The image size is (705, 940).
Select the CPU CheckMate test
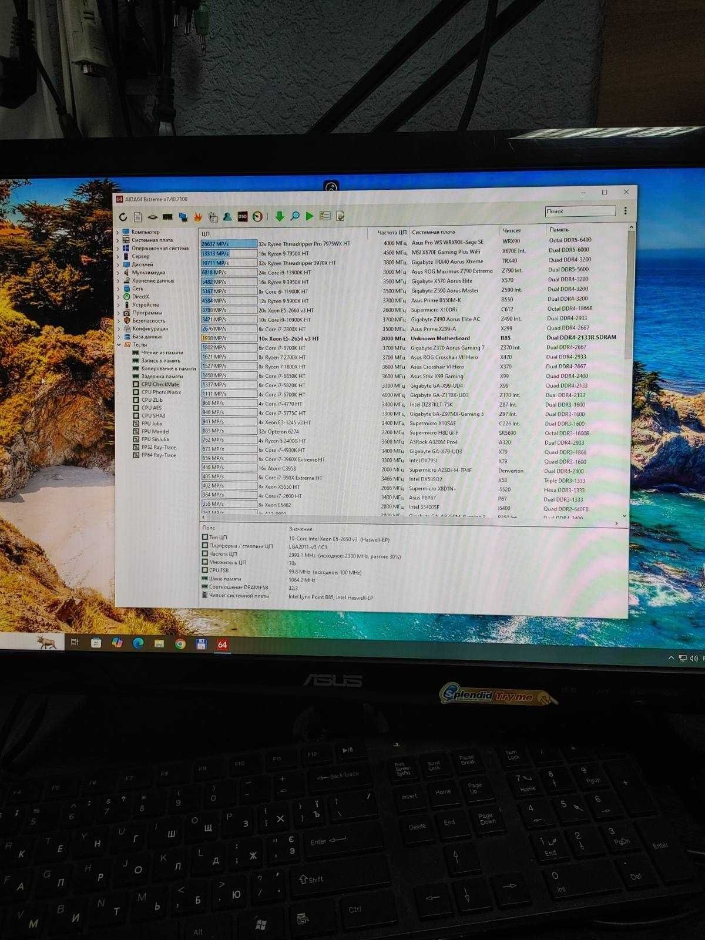coord(160,384)
